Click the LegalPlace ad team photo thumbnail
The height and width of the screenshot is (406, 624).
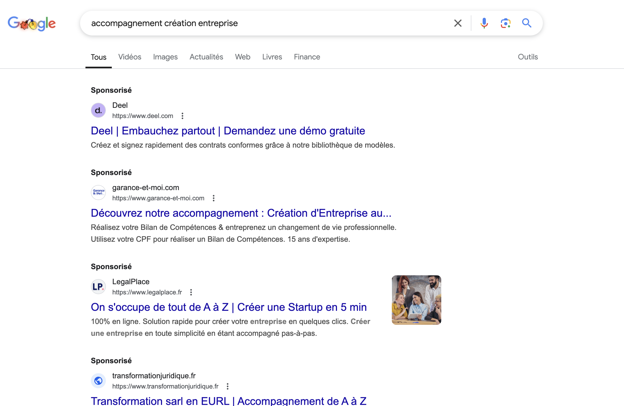417,300
